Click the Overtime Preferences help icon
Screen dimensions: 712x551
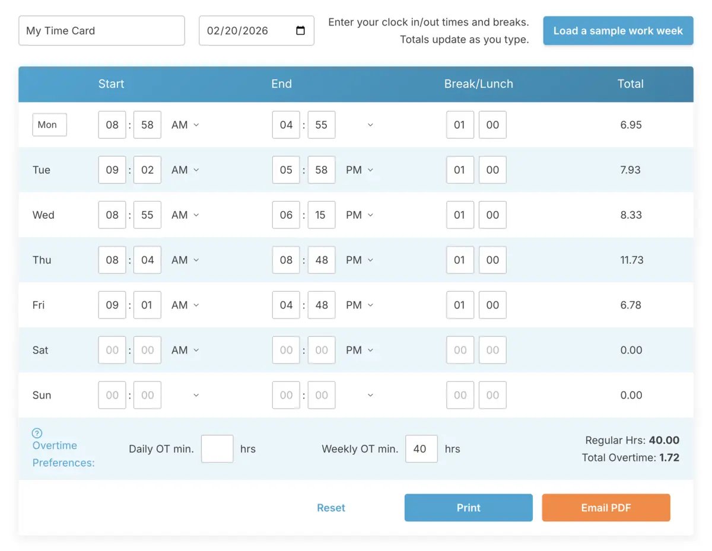(x=37, y=433)
